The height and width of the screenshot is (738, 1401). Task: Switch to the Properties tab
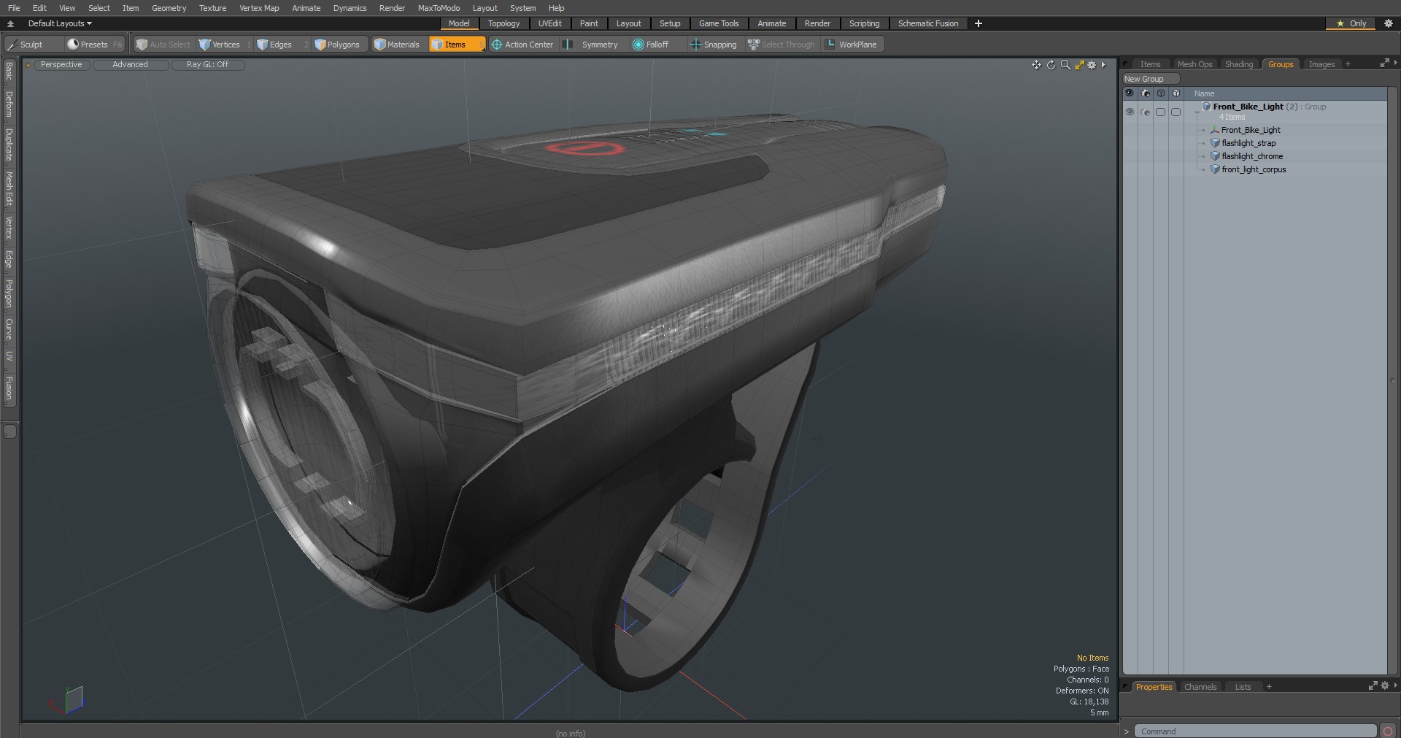click(x=1154, y=687)
